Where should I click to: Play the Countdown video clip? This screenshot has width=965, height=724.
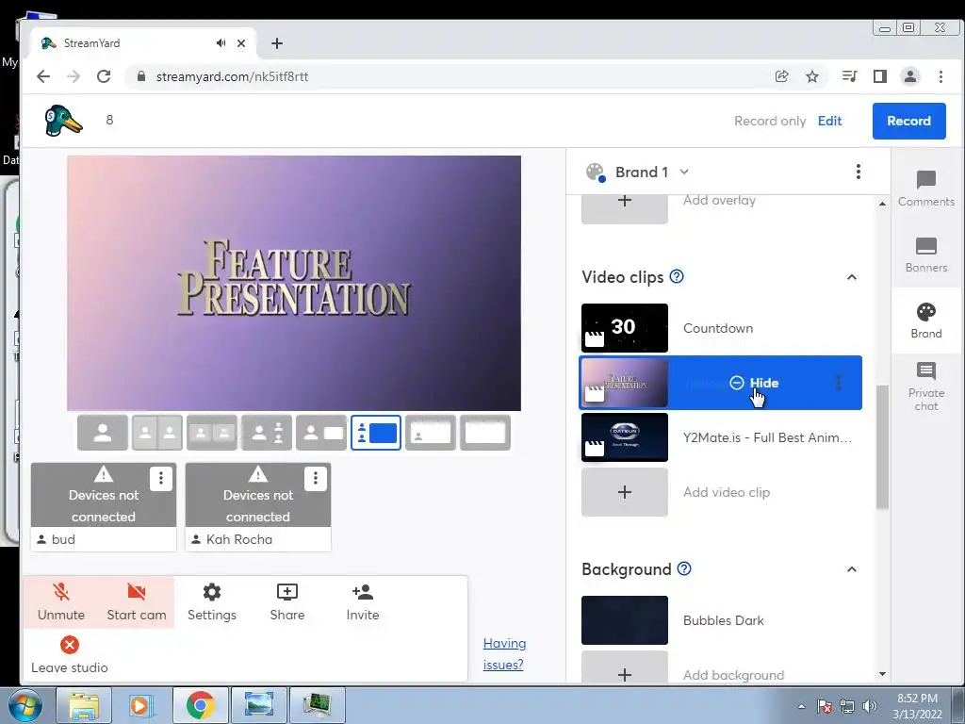(x=625, y=328)
